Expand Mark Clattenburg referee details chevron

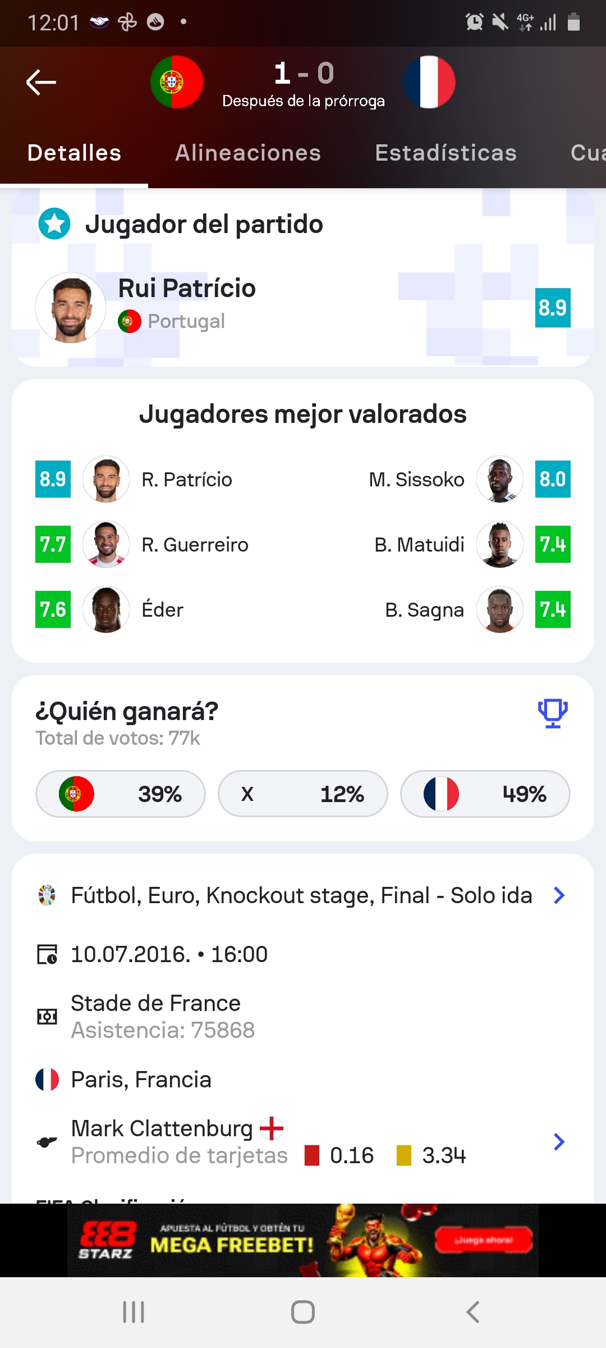(559, 1142)
